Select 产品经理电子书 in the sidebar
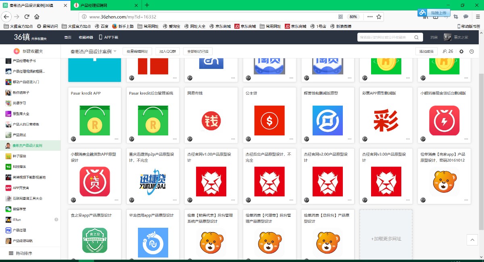The image size is (484, 262). click(x=30, y=61)
